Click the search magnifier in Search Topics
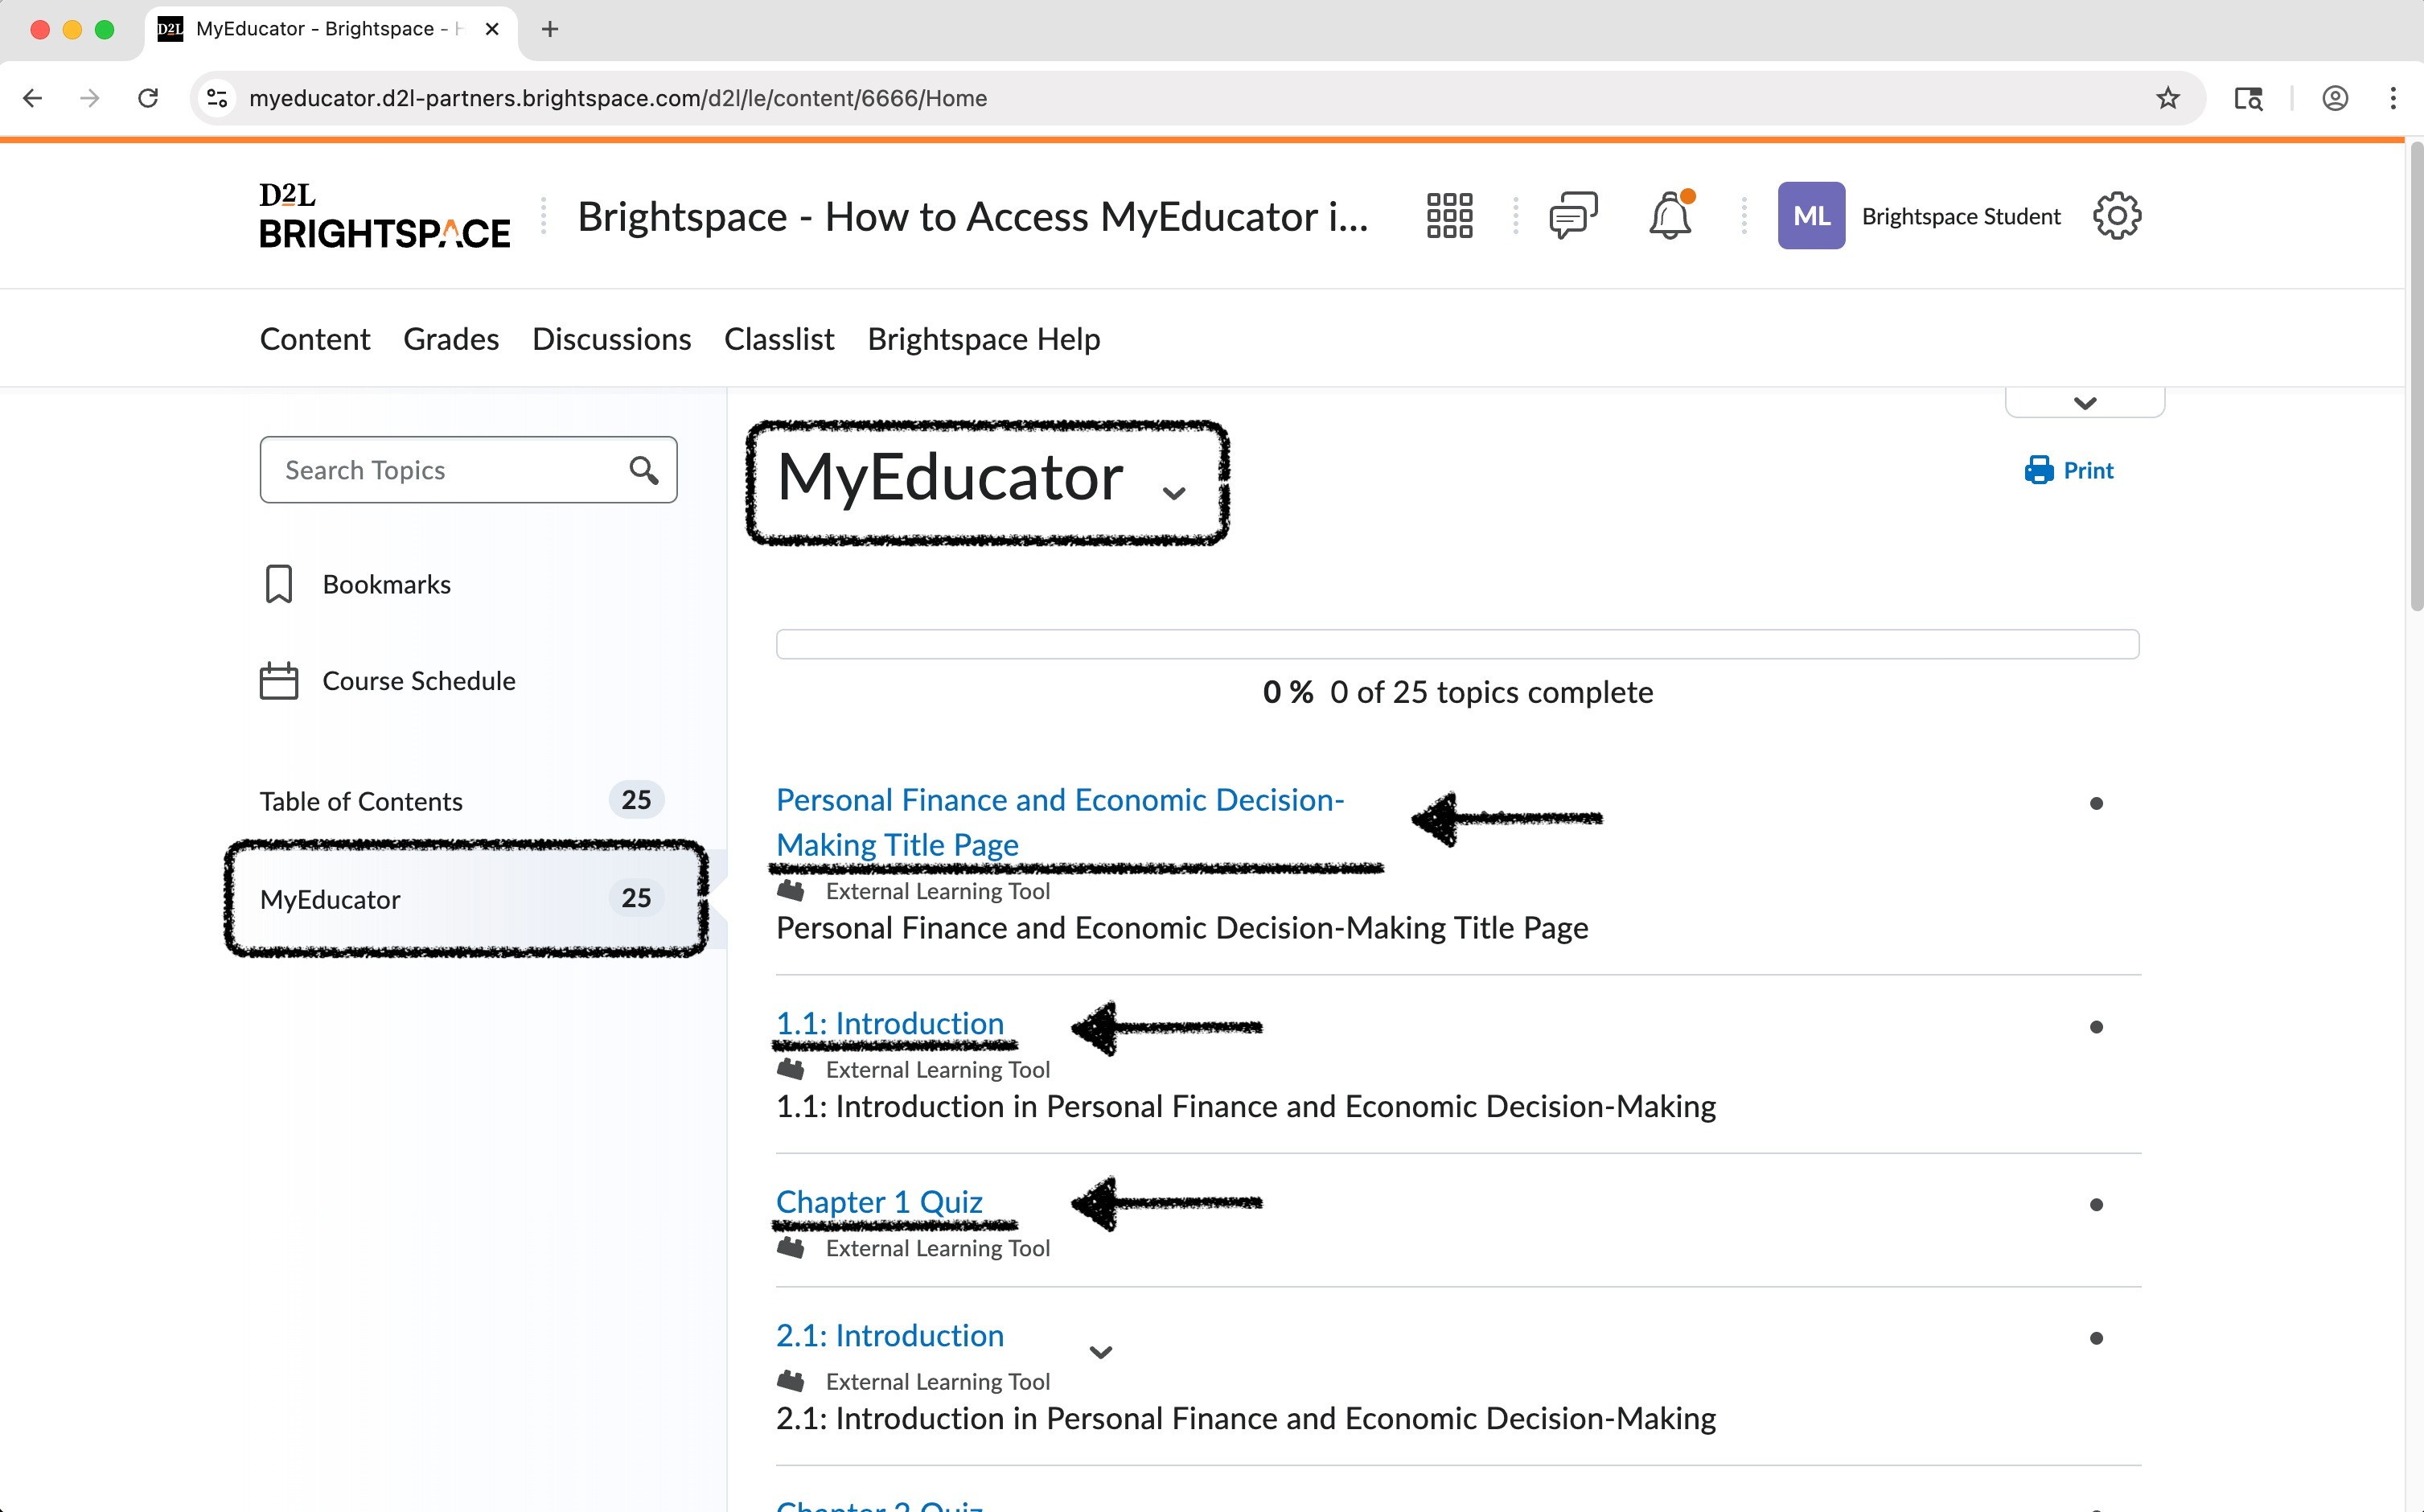 point(643,470)
